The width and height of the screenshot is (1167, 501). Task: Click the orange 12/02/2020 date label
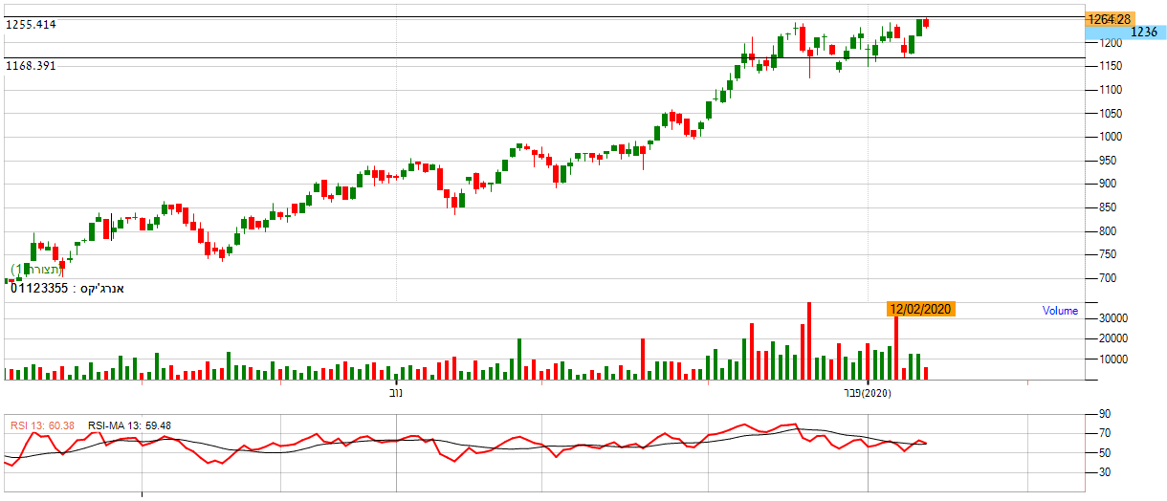(x=920, y=309)
